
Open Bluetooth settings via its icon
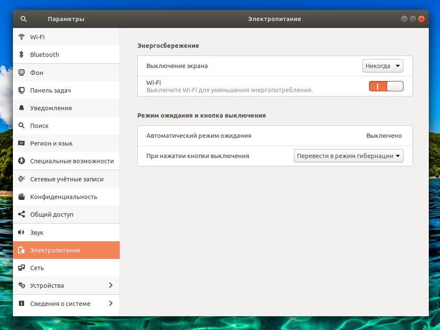click(22, 54)
